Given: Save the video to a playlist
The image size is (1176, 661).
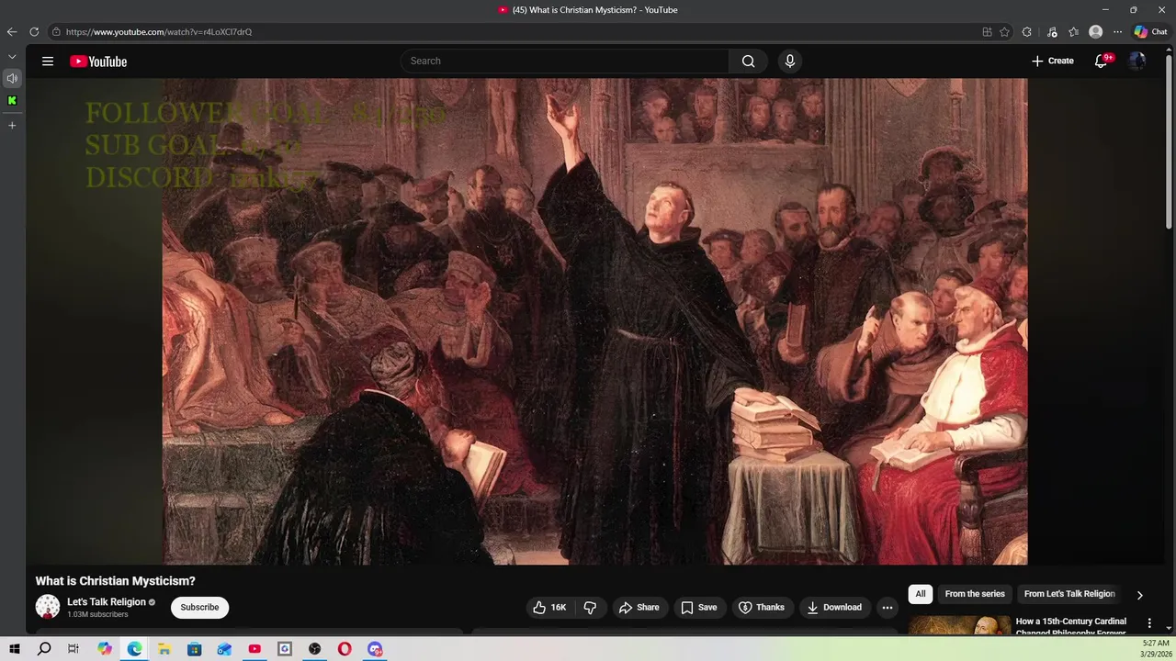Looking at the screenshot, I should pos(699,608).
